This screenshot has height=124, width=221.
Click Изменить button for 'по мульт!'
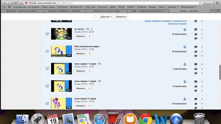pyautogui.click(x=81, y=36)
